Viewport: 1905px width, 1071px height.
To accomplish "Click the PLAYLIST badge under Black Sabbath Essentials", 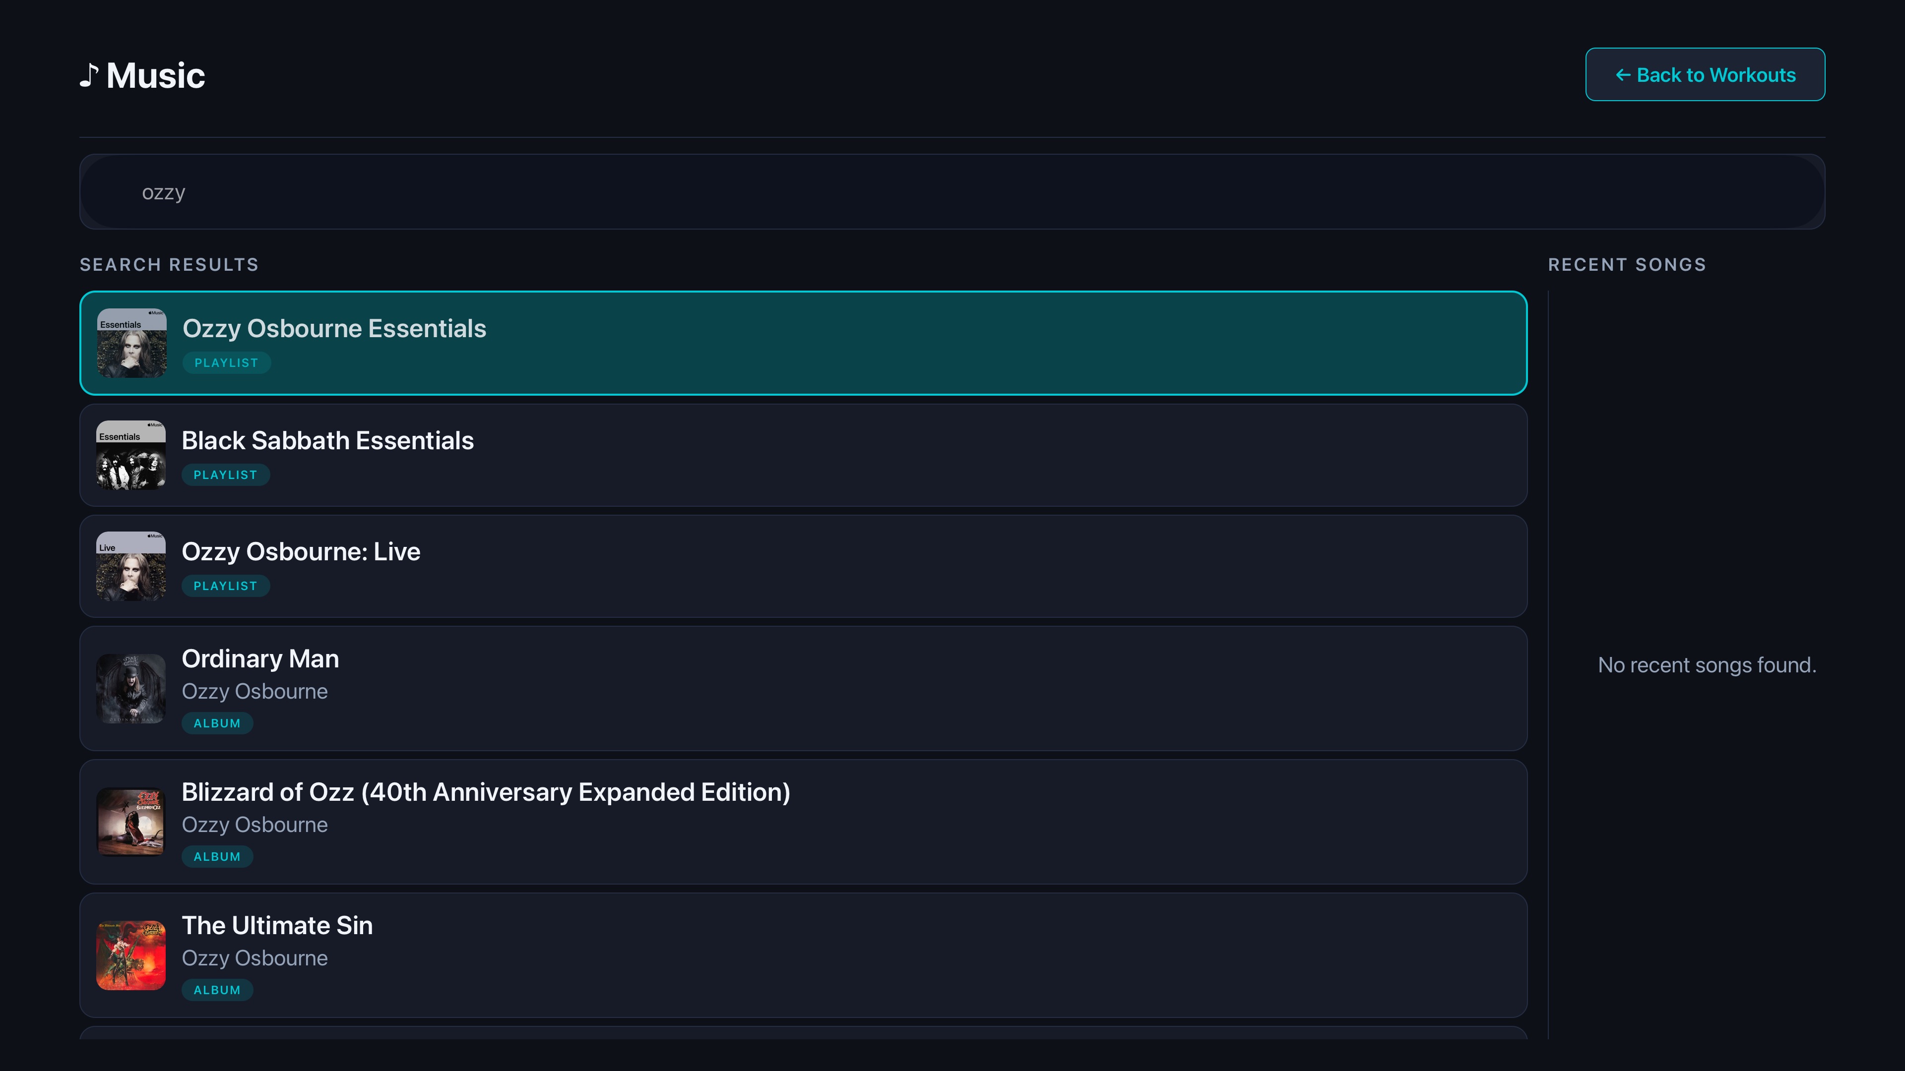I will click(x=226, y=475).
